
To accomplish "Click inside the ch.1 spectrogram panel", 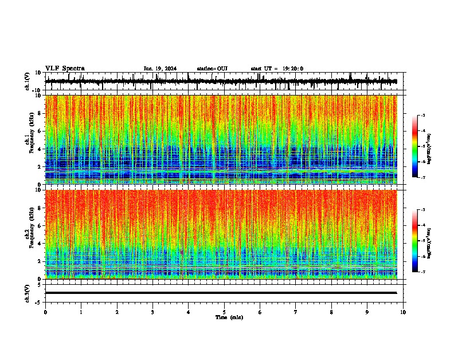I will tap(221, 140).
